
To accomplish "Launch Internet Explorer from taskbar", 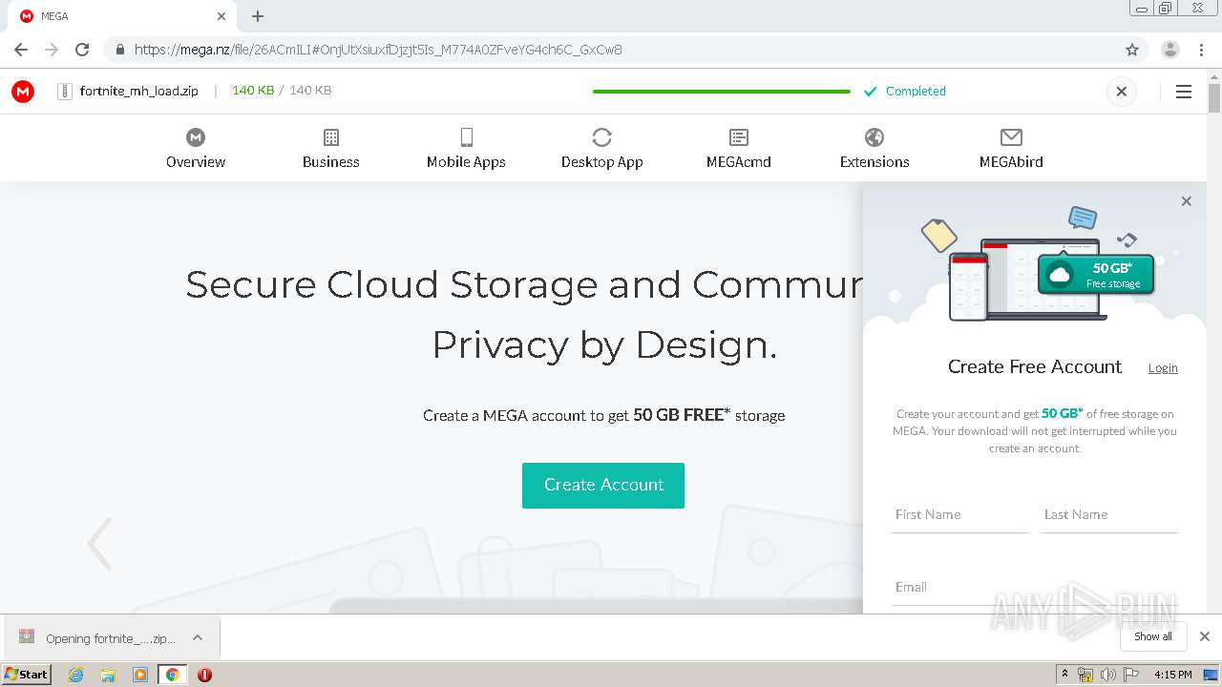I will pos(76,675).
